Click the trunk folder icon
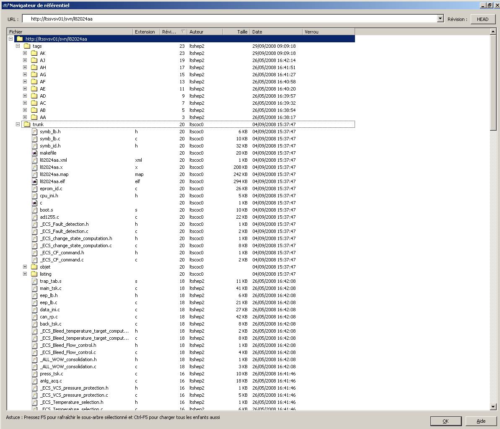The width and height of the screenshot is (500, 429). click(27, 124)
